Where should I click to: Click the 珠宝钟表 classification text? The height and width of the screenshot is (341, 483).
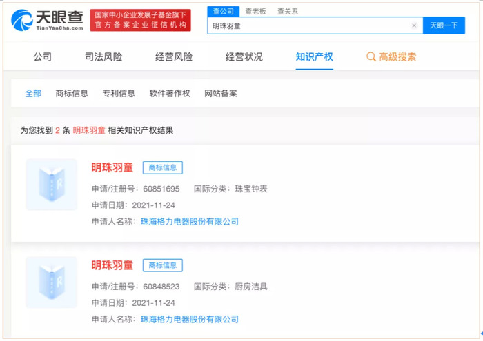(251, 189)
